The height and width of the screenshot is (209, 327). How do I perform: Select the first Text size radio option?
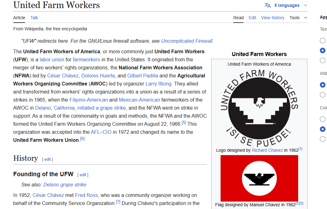[323, 40]
